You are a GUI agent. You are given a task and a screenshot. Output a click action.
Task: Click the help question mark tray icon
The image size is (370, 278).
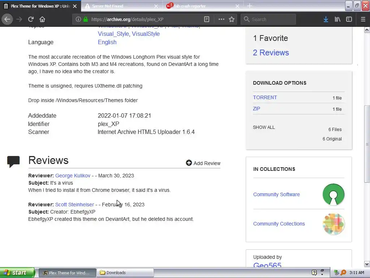314,273
